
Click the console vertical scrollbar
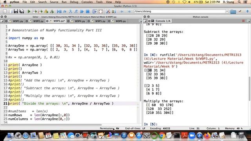tap(249, 89)
